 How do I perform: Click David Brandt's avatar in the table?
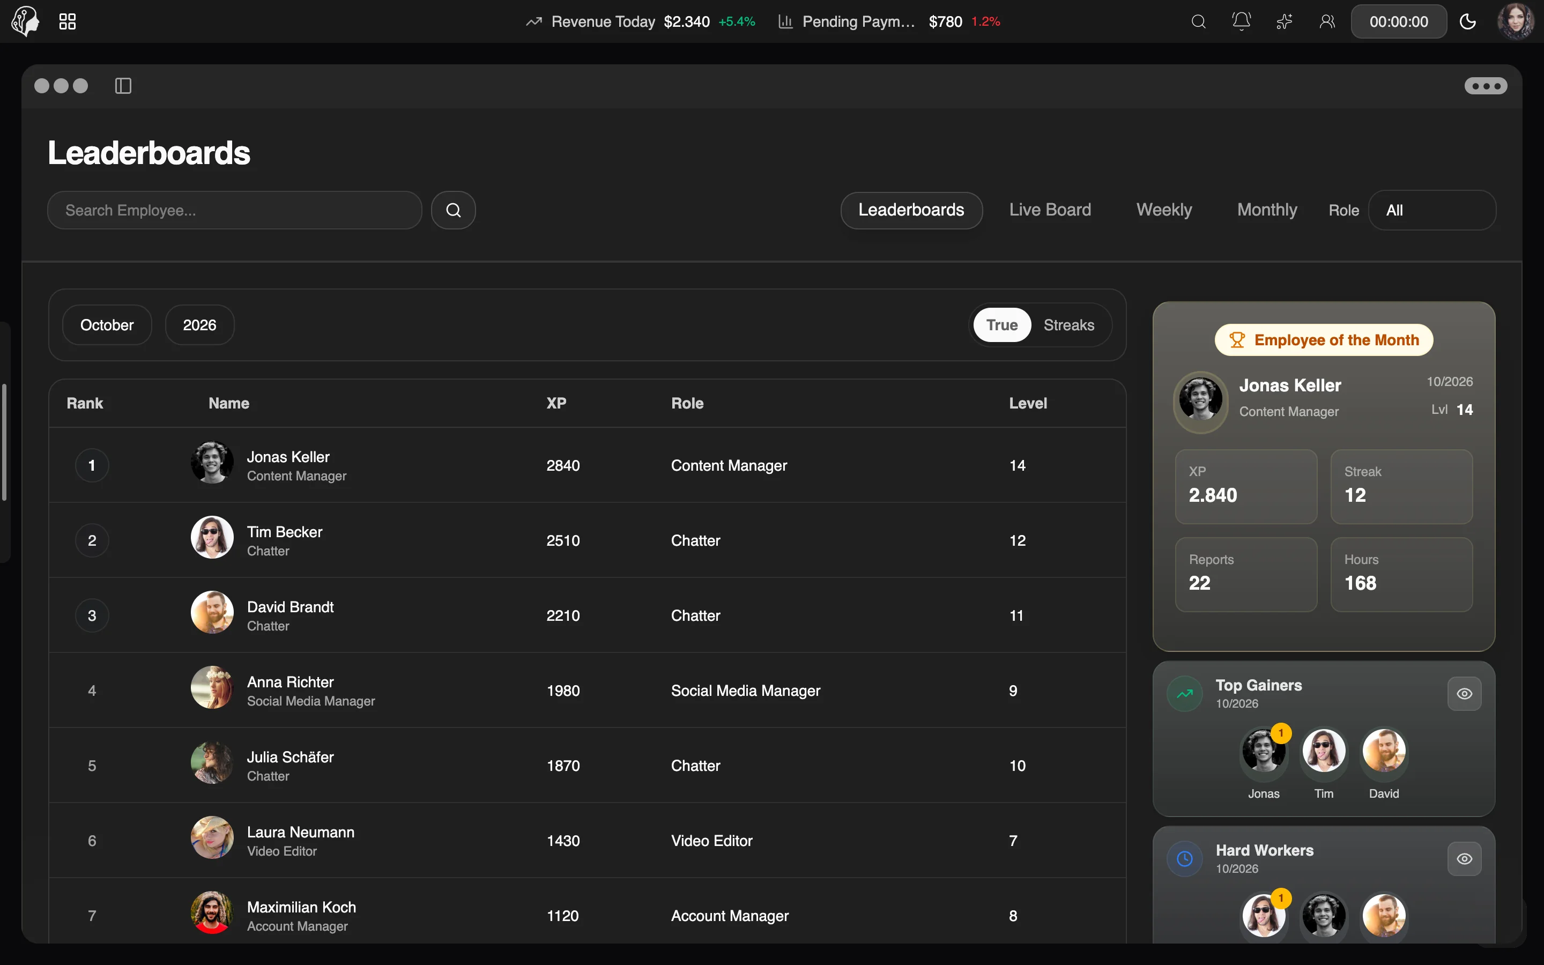[x=212, y=613]
